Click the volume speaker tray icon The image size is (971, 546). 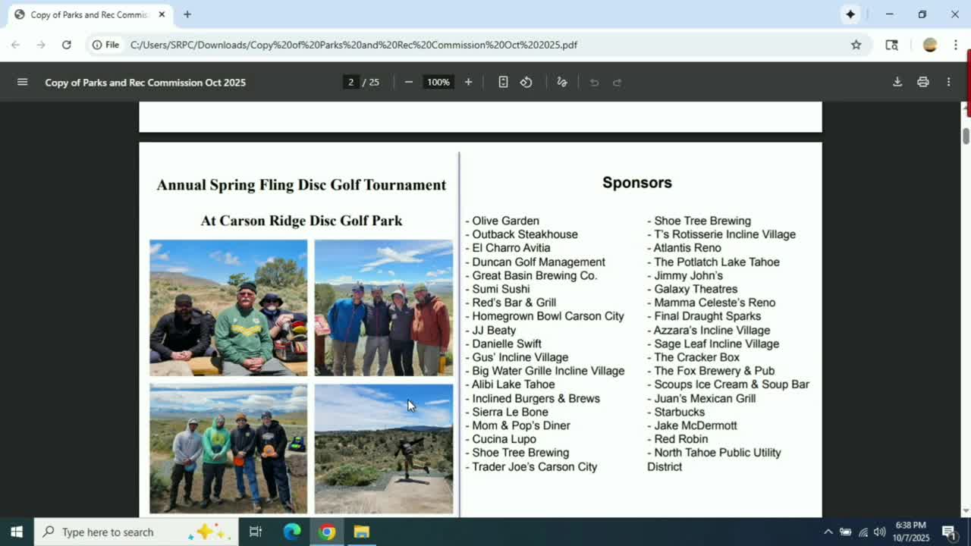880,532
